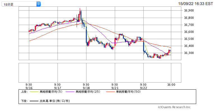Click the green legend line for 単純移動平均(5)
Screen dimensions: 215x111
[34, 92]
